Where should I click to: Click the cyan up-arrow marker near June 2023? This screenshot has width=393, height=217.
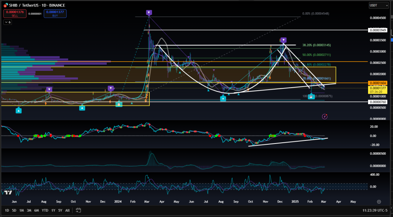(18, 110)
